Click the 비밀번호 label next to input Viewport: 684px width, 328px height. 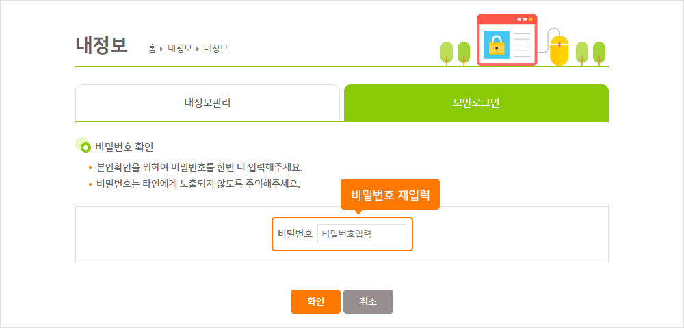pos(295,234)
